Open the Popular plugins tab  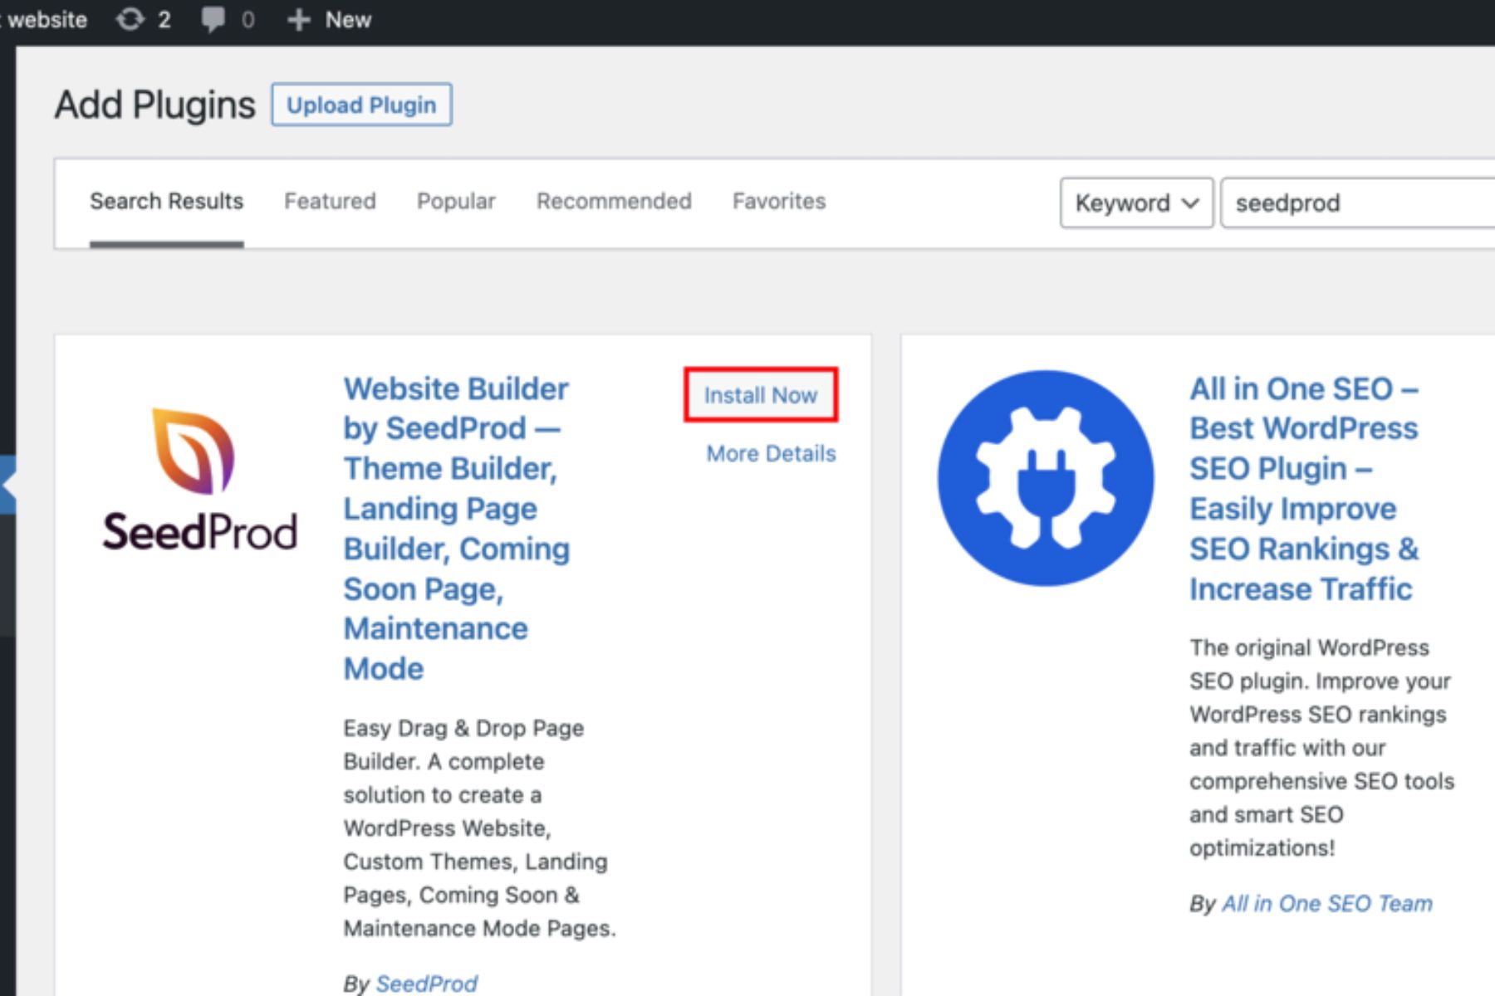coord(456,201)
